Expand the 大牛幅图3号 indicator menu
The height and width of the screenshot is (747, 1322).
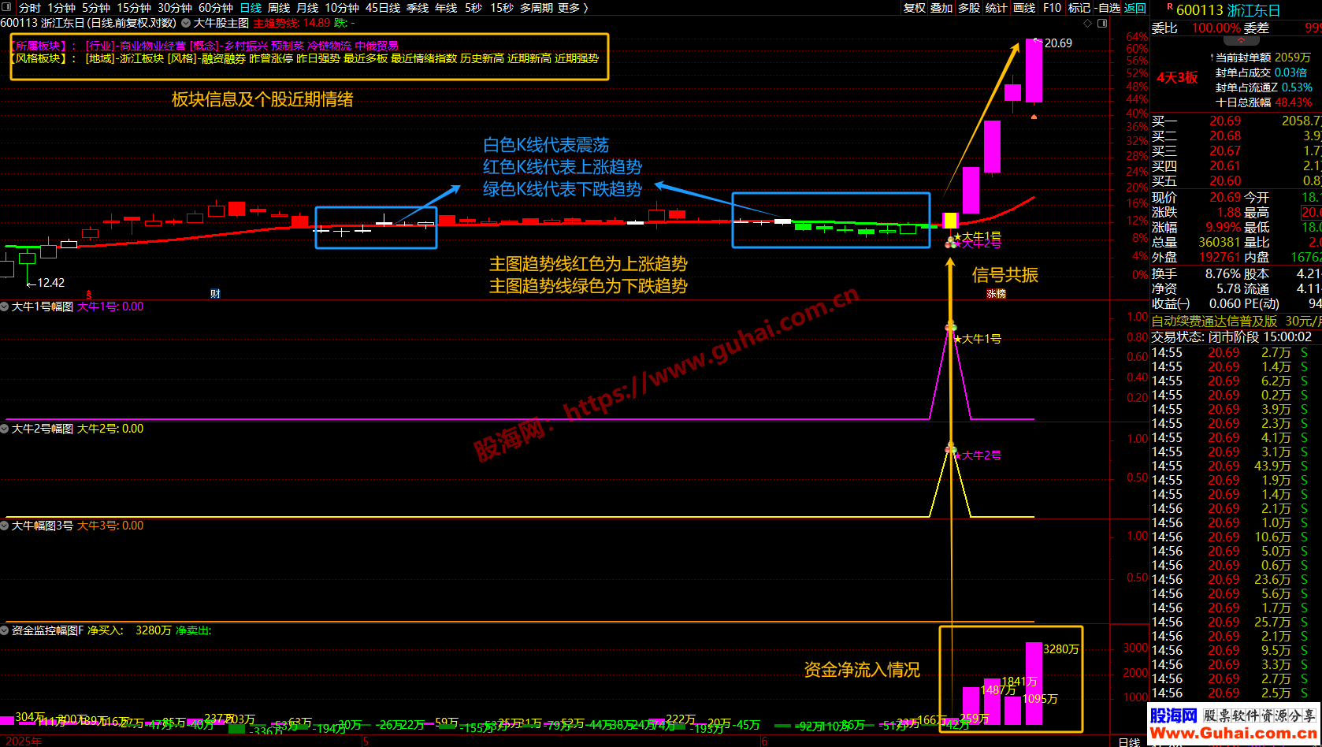click(x=5, y=526)
